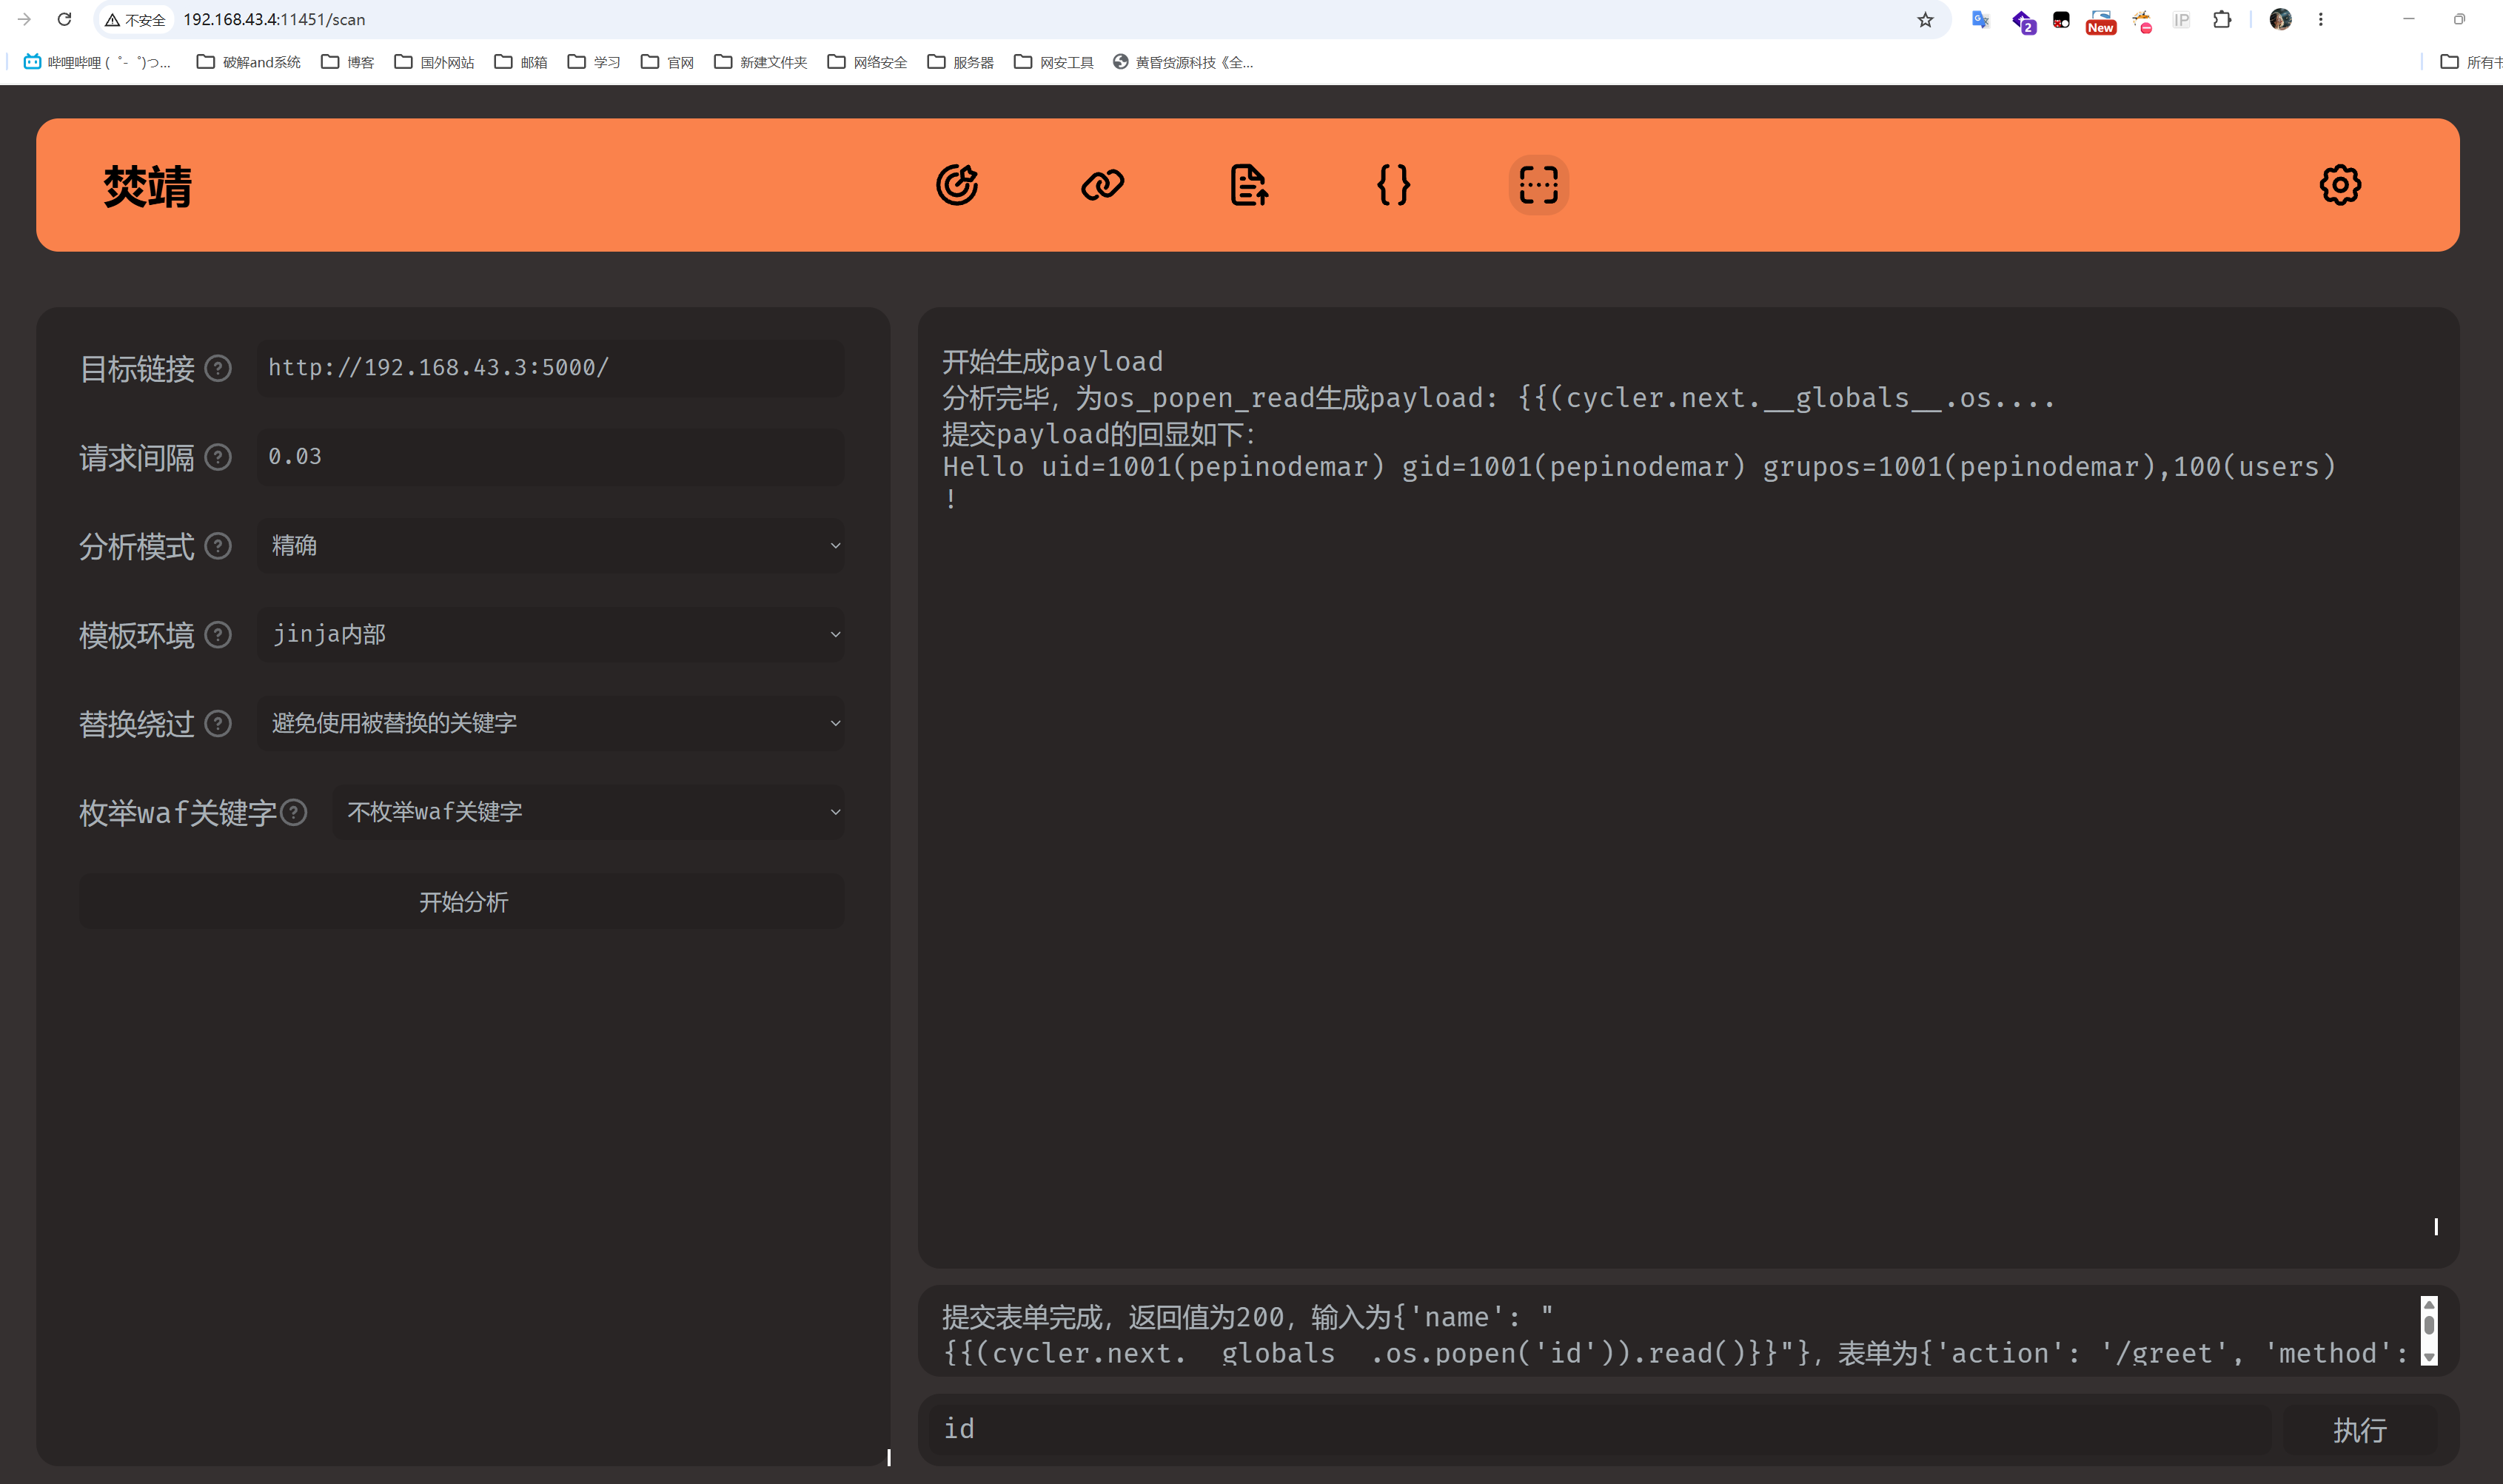Bookmark this page with the star
Image resolution: width=2503 pixels, height=1484 pixels.
(1925, 20)
